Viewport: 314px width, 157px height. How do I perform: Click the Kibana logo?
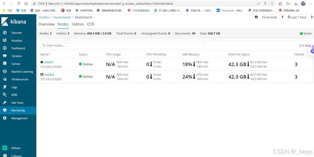point(14,22)
